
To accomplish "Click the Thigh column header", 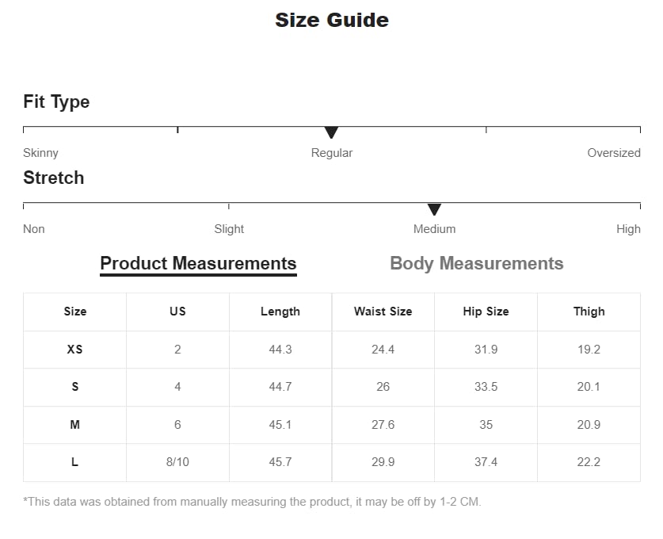I will coord(589,312).
